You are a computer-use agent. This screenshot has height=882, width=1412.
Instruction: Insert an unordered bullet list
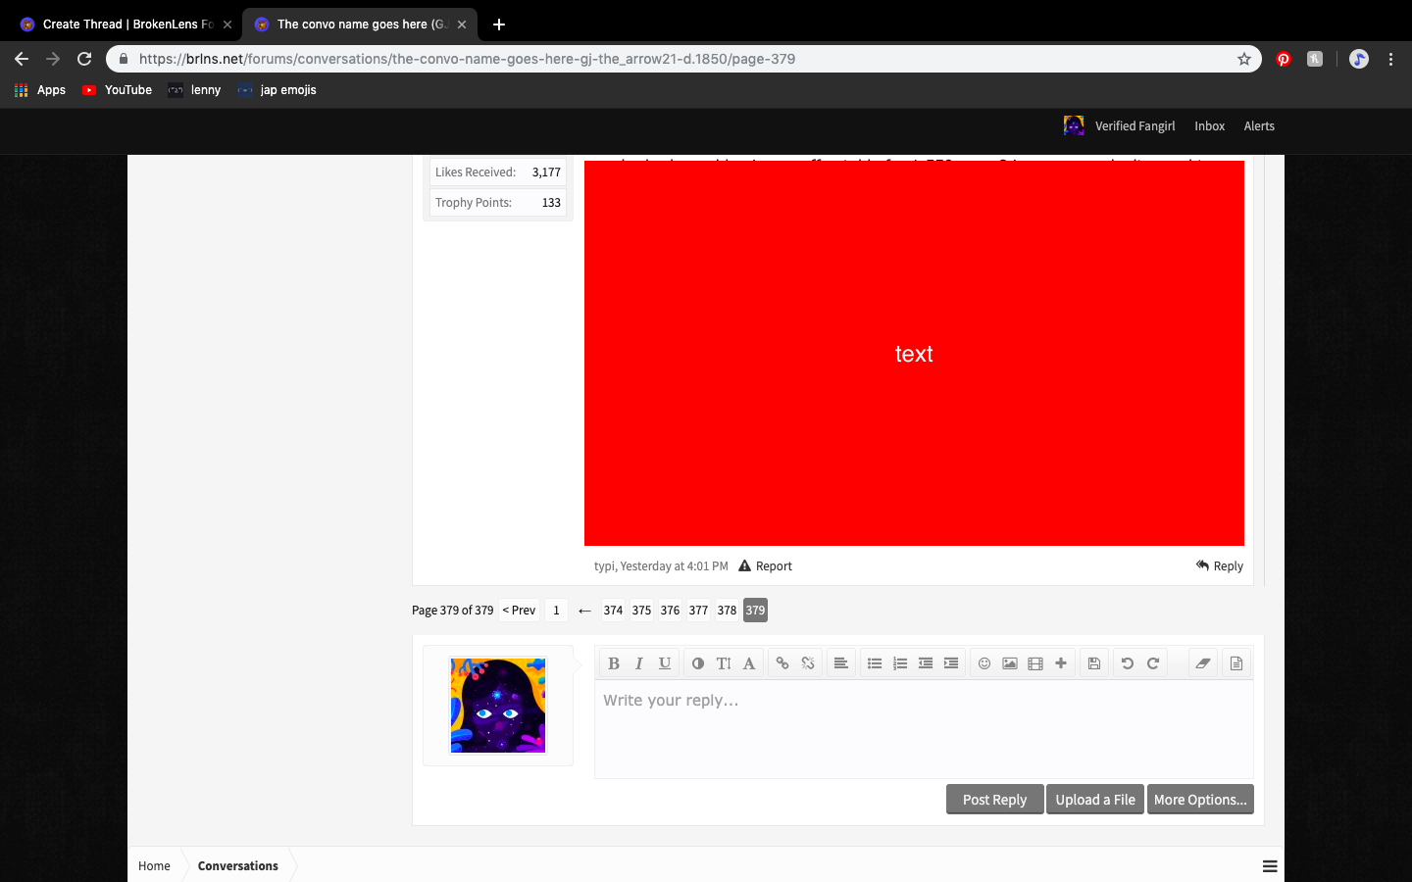point(875,663)
